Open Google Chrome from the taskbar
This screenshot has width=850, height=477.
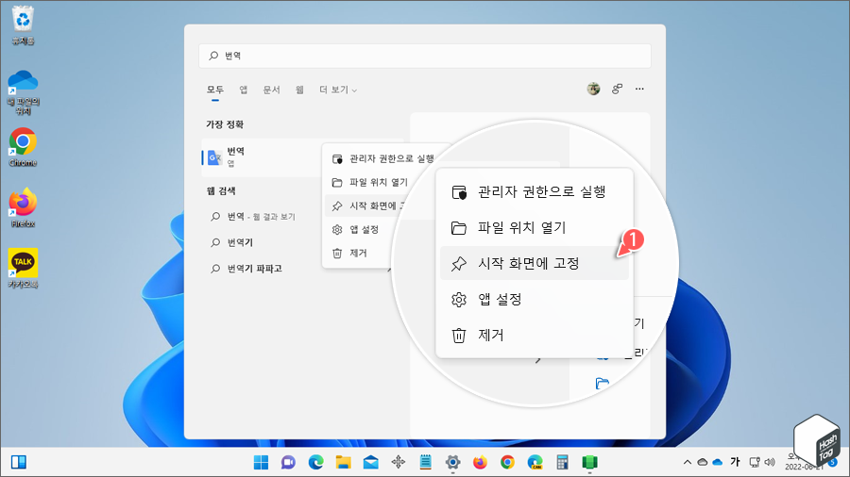point(507,463)
